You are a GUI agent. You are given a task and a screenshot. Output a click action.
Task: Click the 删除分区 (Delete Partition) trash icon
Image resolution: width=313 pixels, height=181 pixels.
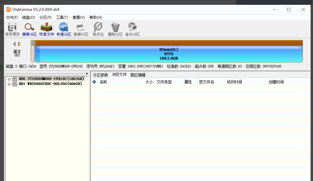[x=115, y=29]
